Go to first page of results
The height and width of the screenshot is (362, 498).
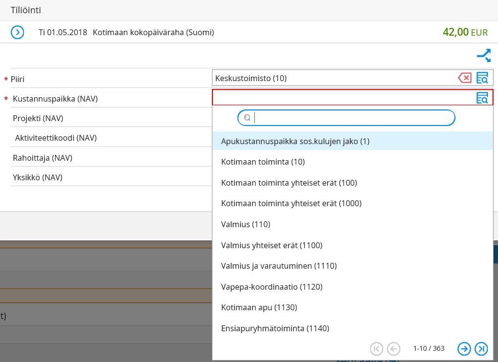[376, 349]
